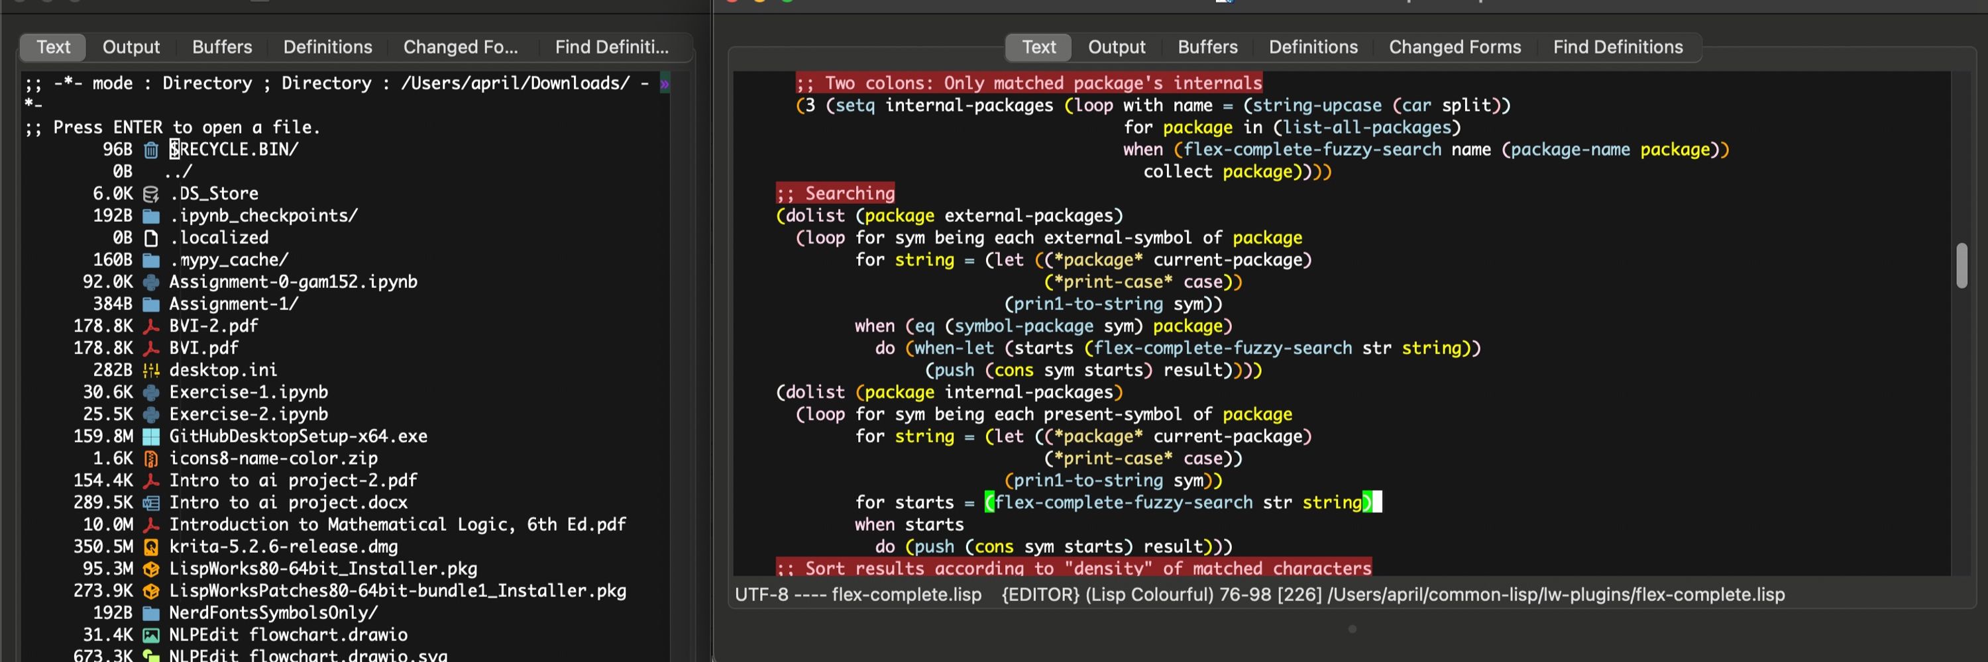Click the status line showing flex-complete.lisp path

1260,595
